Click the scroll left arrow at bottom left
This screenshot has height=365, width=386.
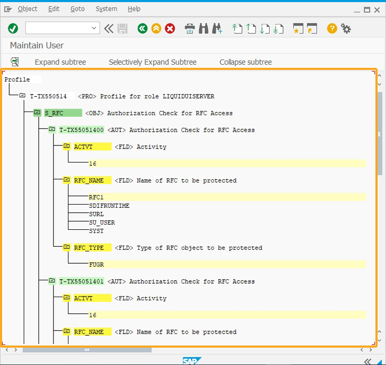pyautogui.click(x=7, y=350)
